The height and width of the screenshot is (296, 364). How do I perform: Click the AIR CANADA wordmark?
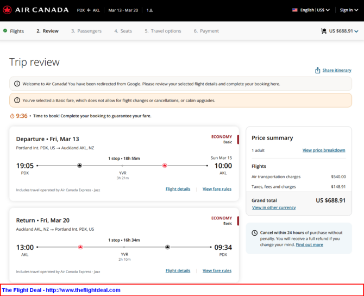(42, 10)
